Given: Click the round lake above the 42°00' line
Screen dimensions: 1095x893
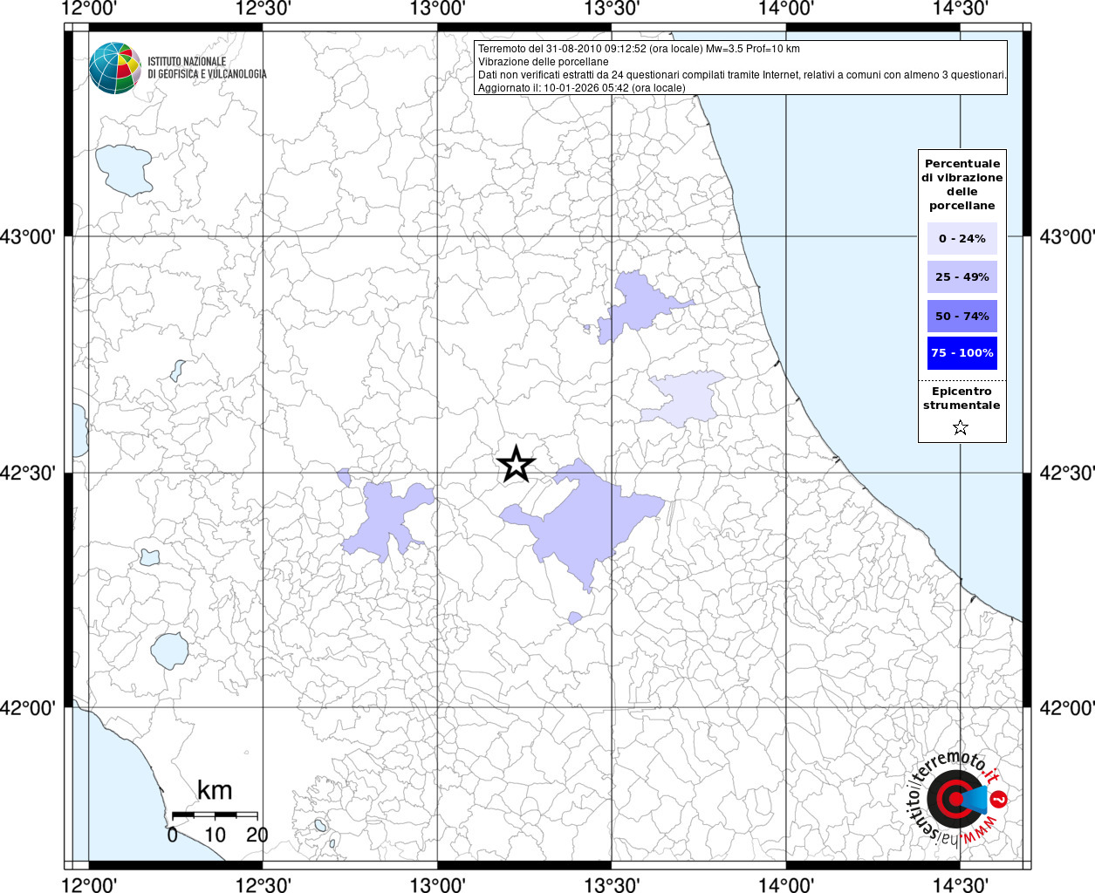Looking at the screenshot, I should click(169, 651).
